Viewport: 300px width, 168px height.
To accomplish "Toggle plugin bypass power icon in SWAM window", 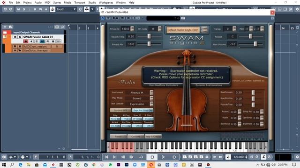I will tap(103, 18).
